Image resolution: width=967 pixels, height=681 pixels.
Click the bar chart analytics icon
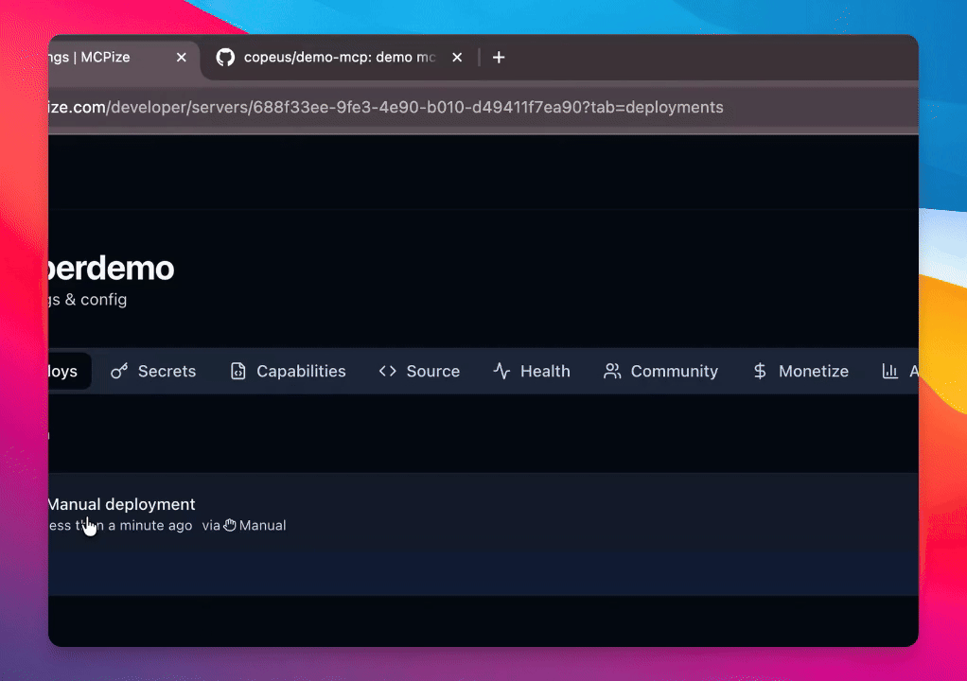click(890, 371)
